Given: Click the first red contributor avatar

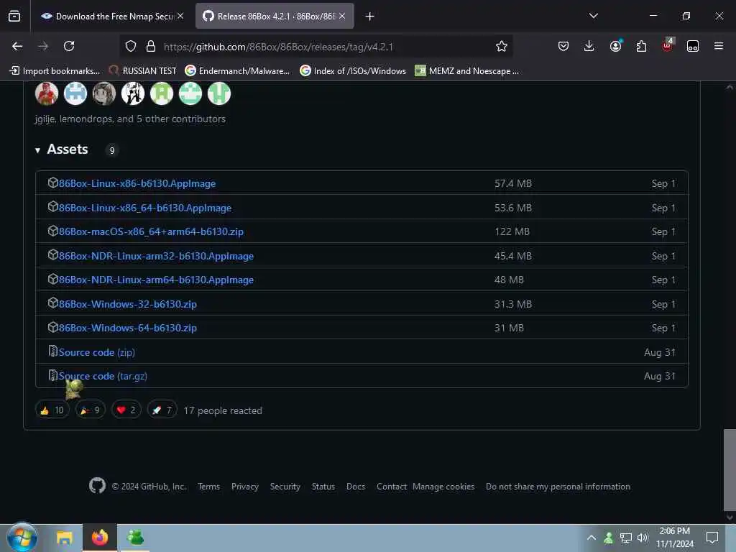Looking at the screenshot, I should [47, 93].
